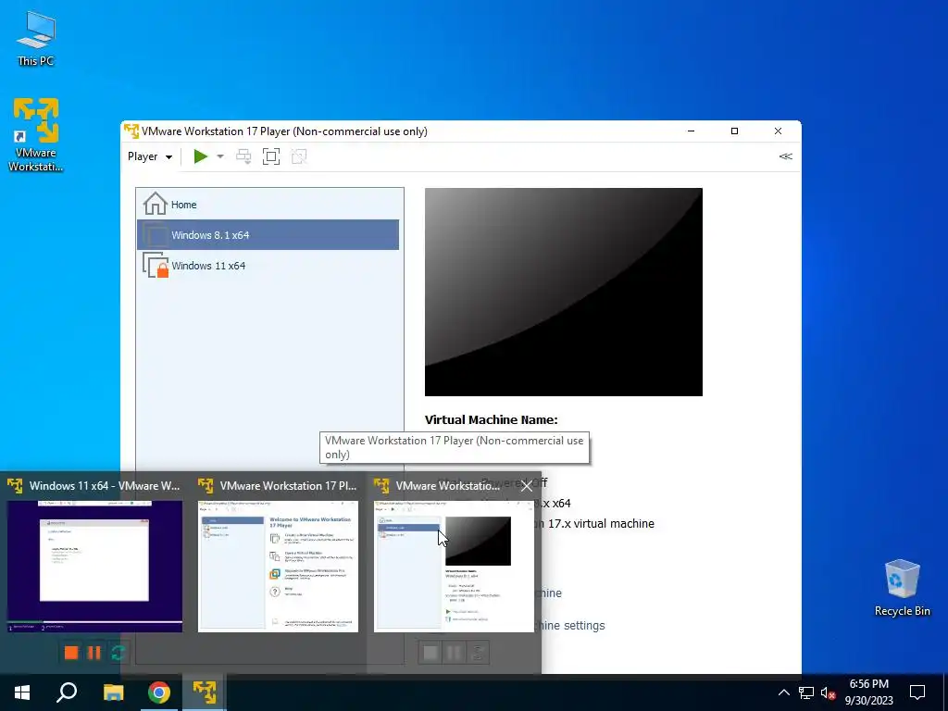
Task: Click the green Power On play button
Action: 200,156
